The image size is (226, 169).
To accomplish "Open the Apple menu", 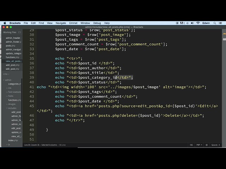I will pos(5,23).
